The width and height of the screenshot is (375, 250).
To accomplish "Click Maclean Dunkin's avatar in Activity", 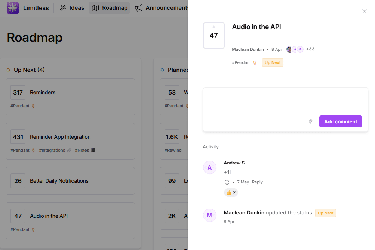I will (x=209, y=215).
